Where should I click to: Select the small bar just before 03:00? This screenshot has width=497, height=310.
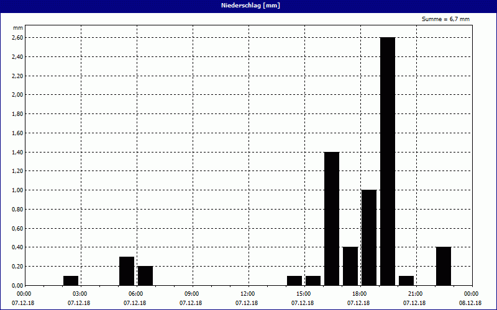pyautogui.click(x=71, y=280)
